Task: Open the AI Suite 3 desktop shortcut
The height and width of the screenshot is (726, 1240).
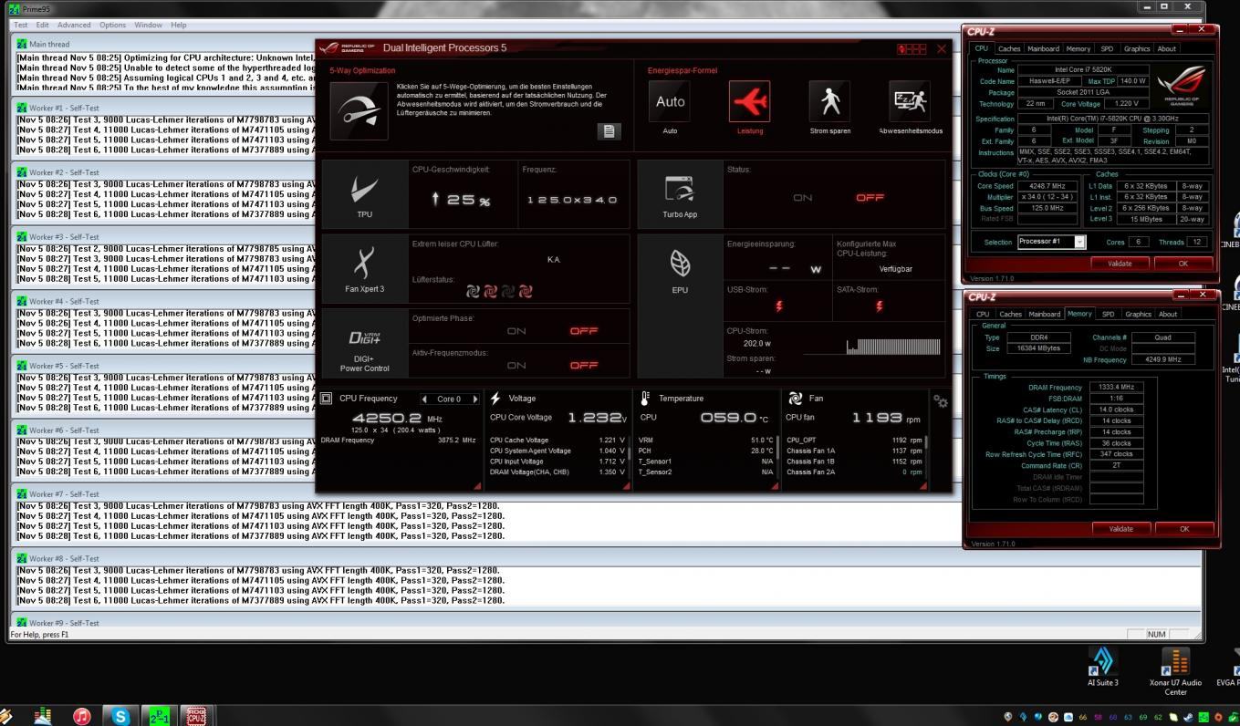Action: (x=1102, y=668)
